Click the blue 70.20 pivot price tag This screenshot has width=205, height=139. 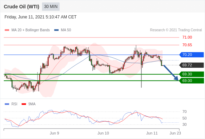191,55
